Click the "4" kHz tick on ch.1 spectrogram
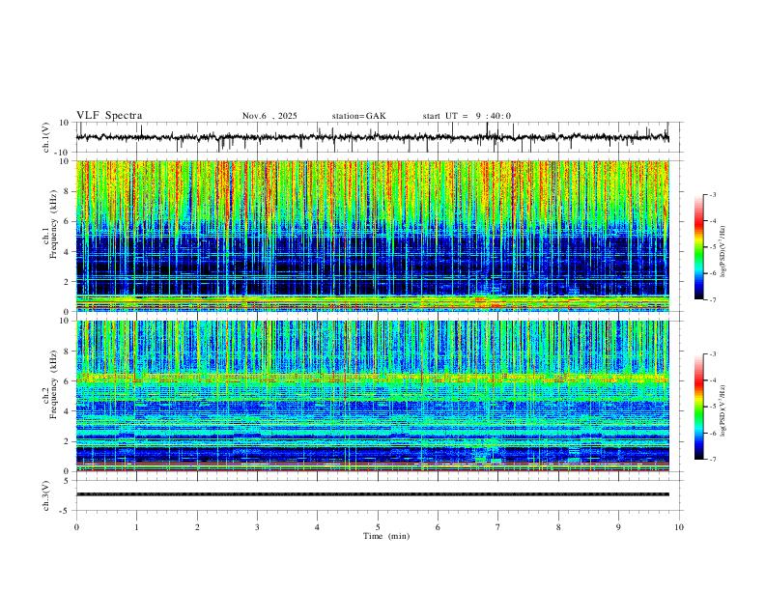765x591 pixels. tap(67, 252)
